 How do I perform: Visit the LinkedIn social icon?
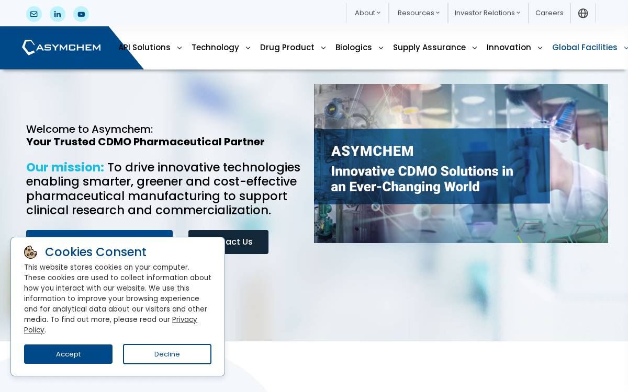[x=58, y=14]
